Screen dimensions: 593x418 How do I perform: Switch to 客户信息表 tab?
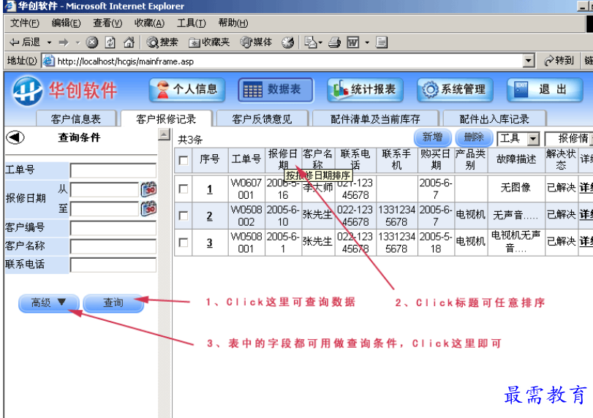pos(76,119)
